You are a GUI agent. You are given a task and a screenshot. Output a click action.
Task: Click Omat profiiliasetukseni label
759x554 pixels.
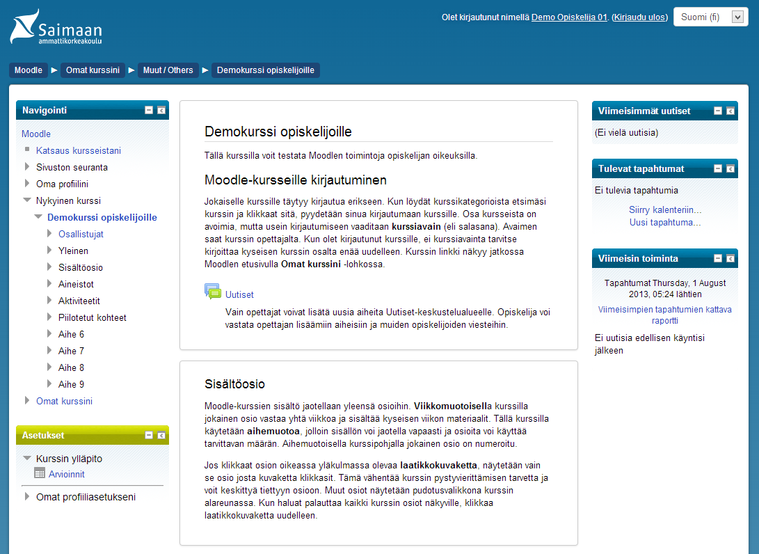(86, 497)
